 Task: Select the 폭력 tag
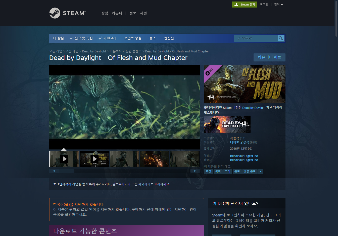[218, 172]
